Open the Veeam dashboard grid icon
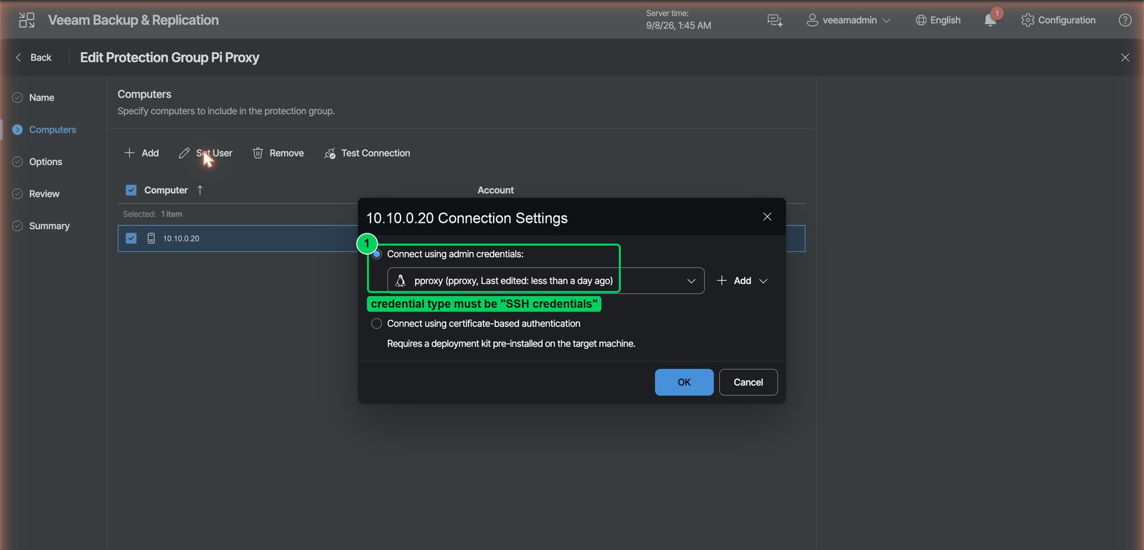Viewport: 1144px width, 550px height. pos(27,20)
